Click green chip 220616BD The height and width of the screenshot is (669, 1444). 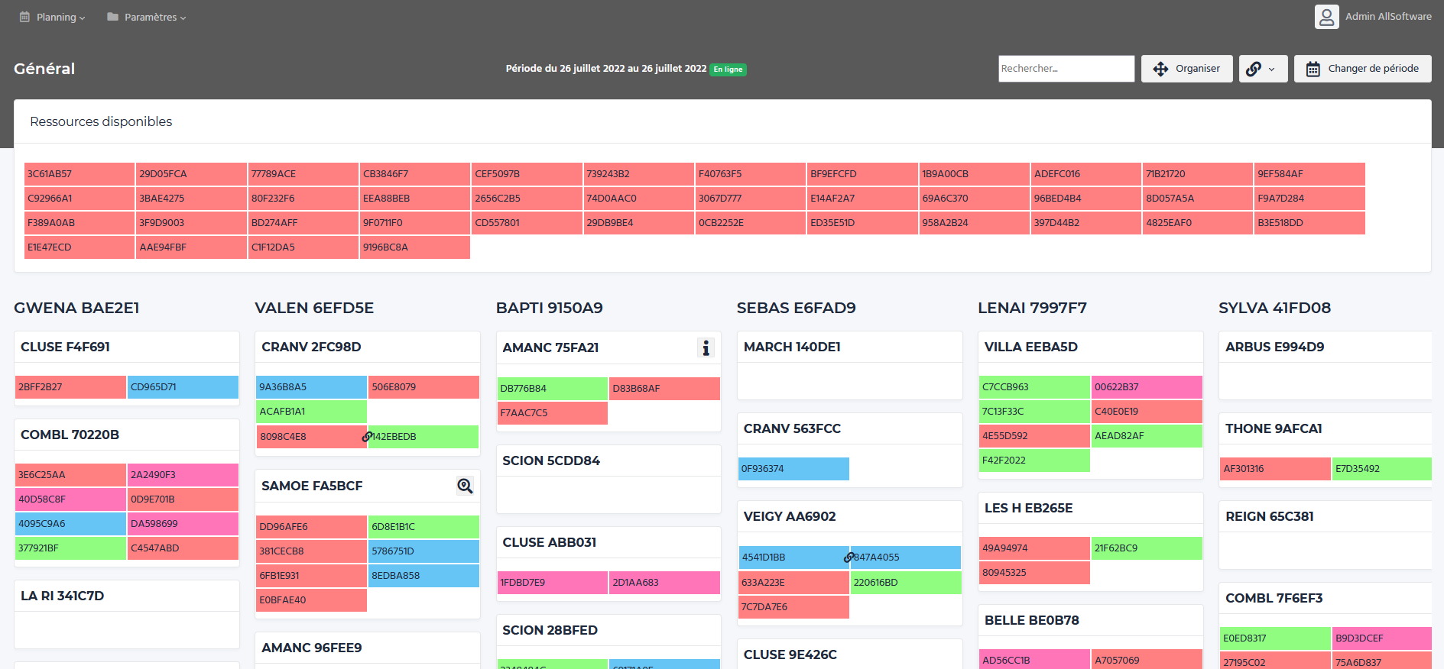click(x=906, y=583)
